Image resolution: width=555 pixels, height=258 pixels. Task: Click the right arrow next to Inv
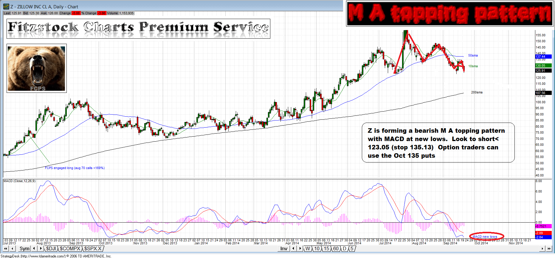[x=300, y=248]
